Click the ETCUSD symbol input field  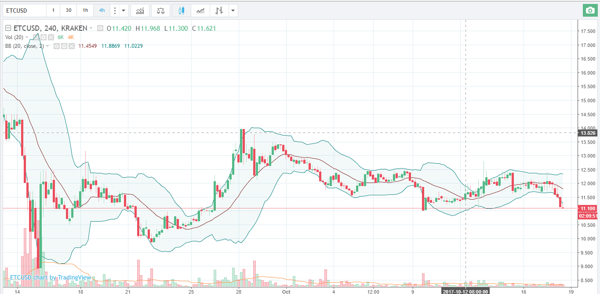pos(24,11)
